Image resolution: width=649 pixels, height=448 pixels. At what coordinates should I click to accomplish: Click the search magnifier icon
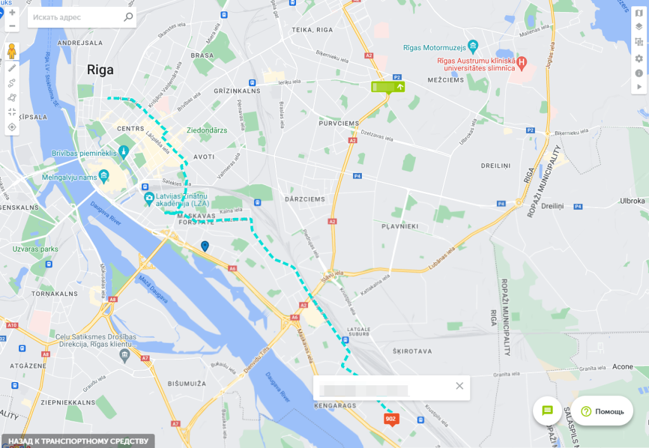coord(128,17)
